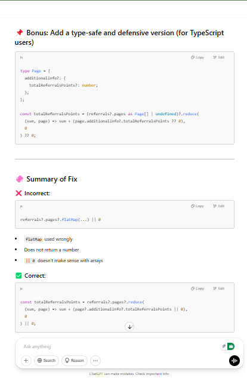Edit the correct reduce code snippet
The image size is (247, 378).
[219, 288]
